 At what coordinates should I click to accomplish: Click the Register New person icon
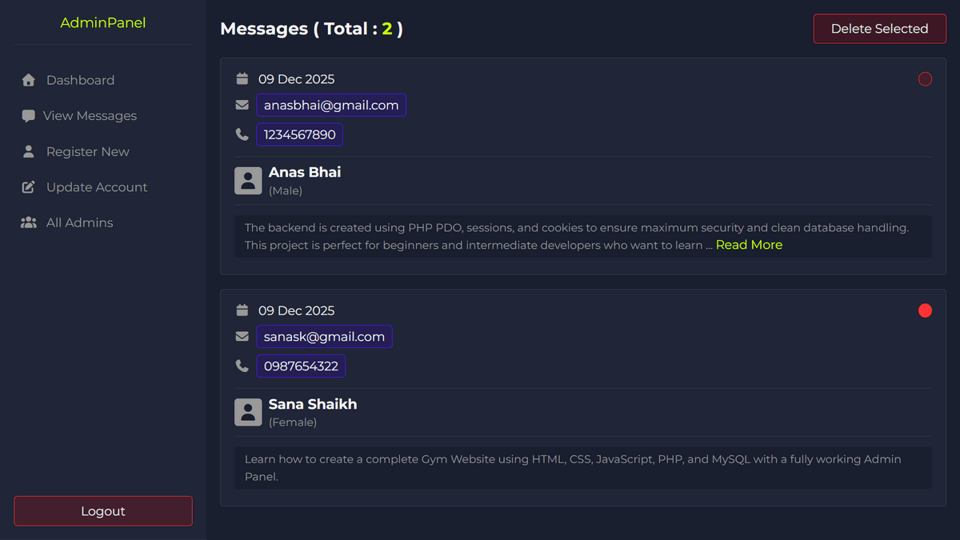point(29,151)
